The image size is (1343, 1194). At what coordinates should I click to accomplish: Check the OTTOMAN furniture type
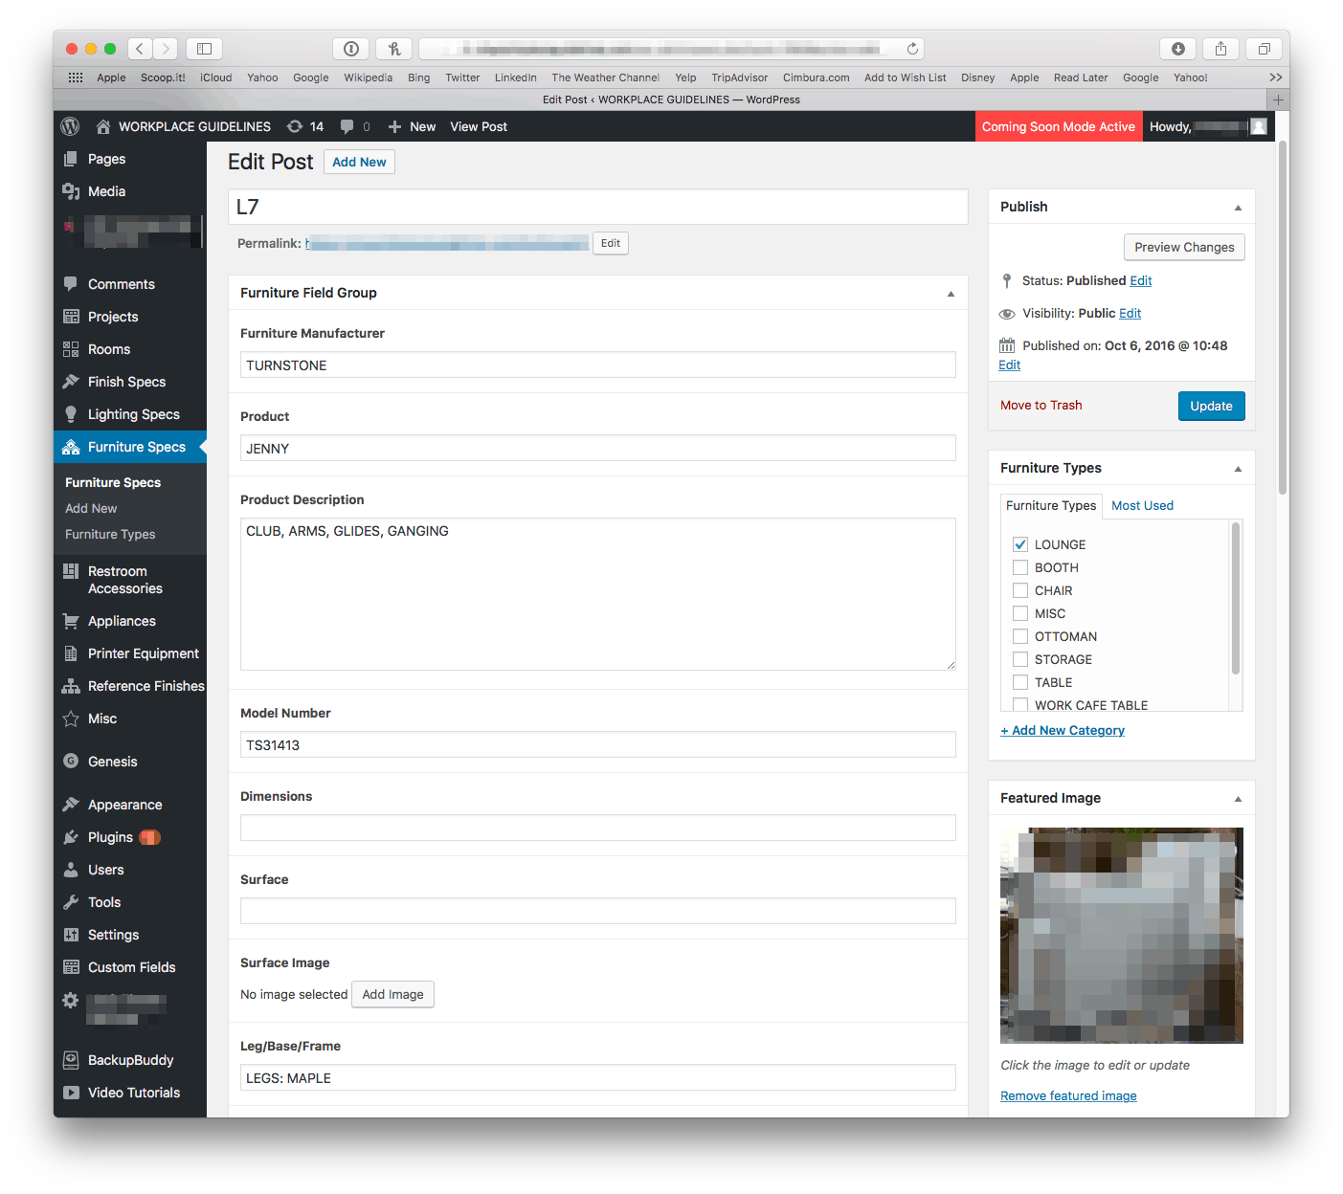click(1020, 636)
